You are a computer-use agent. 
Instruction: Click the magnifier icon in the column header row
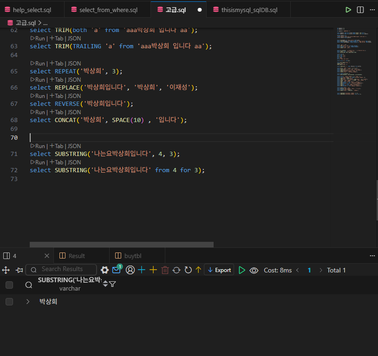click(29, 285)
